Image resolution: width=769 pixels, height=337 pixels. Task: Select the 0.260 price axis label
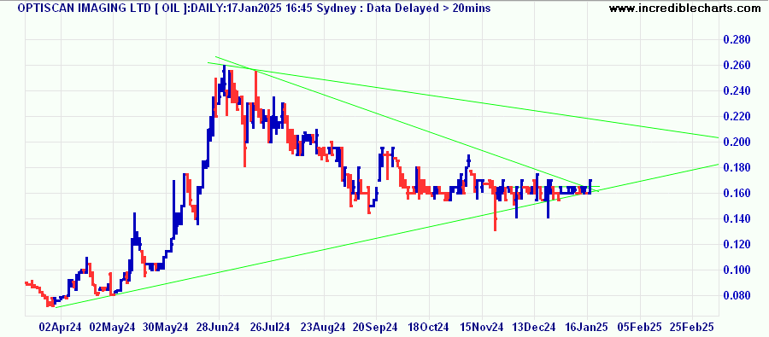[737, 65]
